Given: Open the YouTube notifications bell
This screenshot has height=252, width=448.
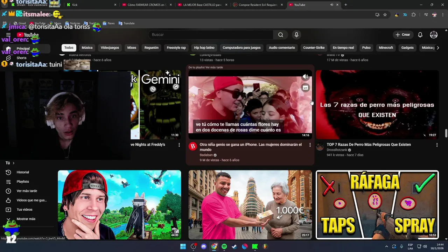Looking at the screenshot, I should tap(420, 35).
